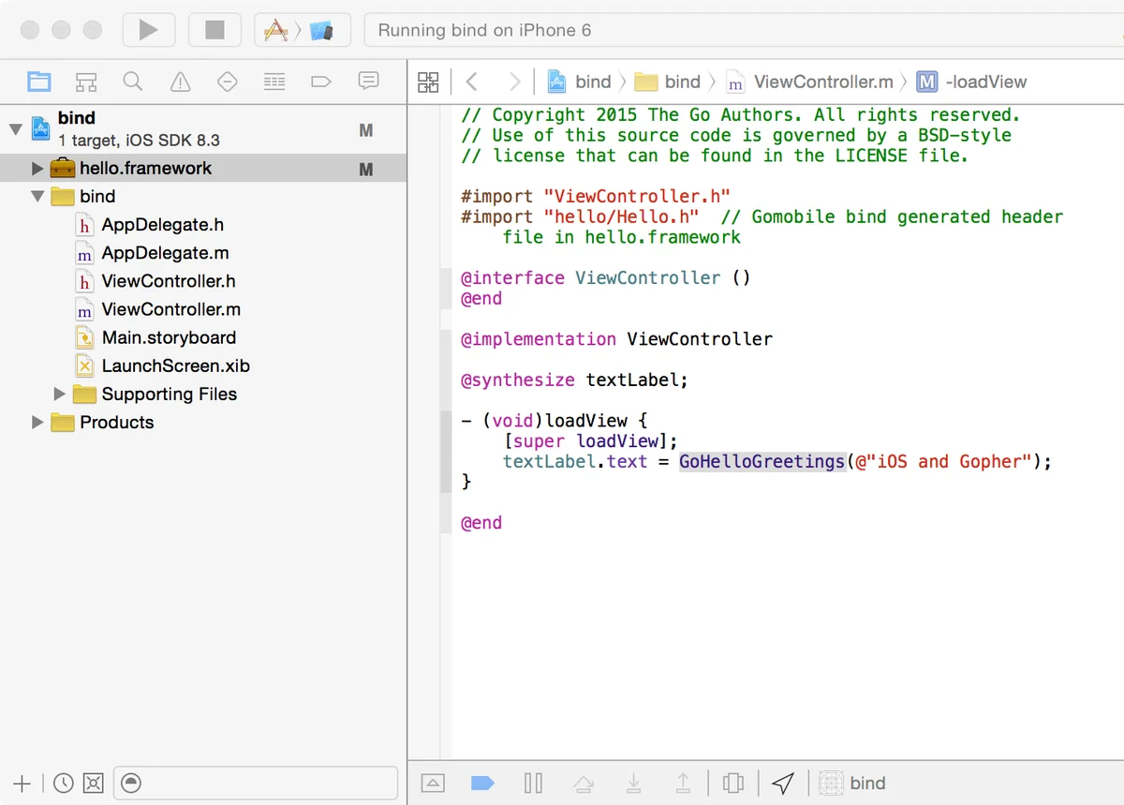Select hello.framework in navigator
The width and height of the screenshot is (1124, 805).
[203, 169]
